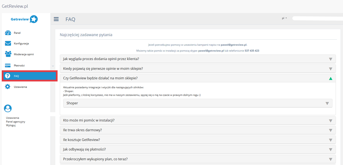343x165 pixels.
Task: Click the Płatności credit card icon
Action: click(x=8, y=65)
